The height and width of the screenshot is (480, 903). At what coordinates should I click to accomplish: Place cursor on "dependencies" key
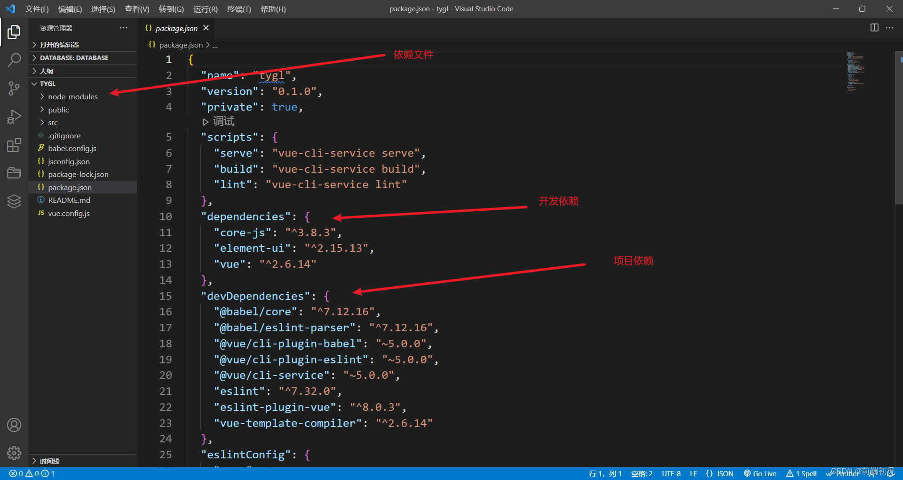246,216
